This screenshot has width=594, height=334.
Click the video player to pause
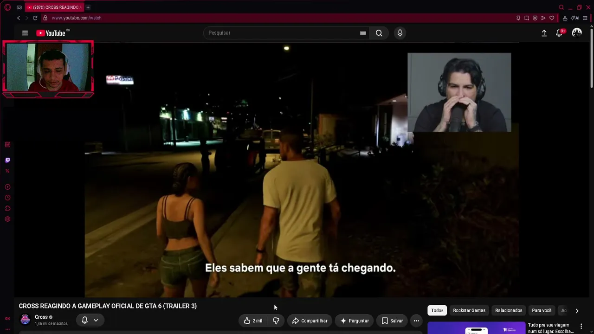pos(302,170)
